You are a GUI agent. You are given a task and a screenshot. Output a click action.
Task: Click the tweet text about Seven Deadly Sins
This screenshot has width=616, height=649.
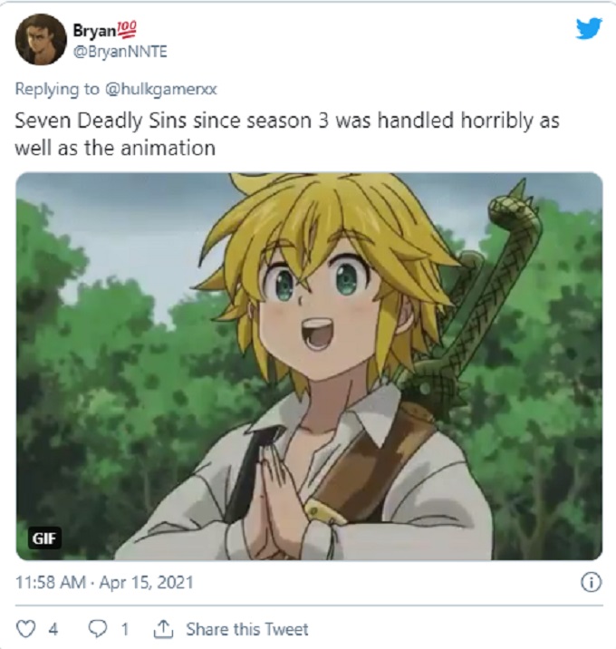(287, 134)
